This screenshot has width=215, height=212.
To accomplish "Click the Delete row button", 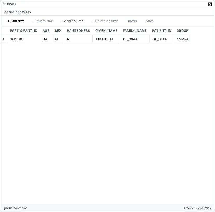I will point(43,21).
